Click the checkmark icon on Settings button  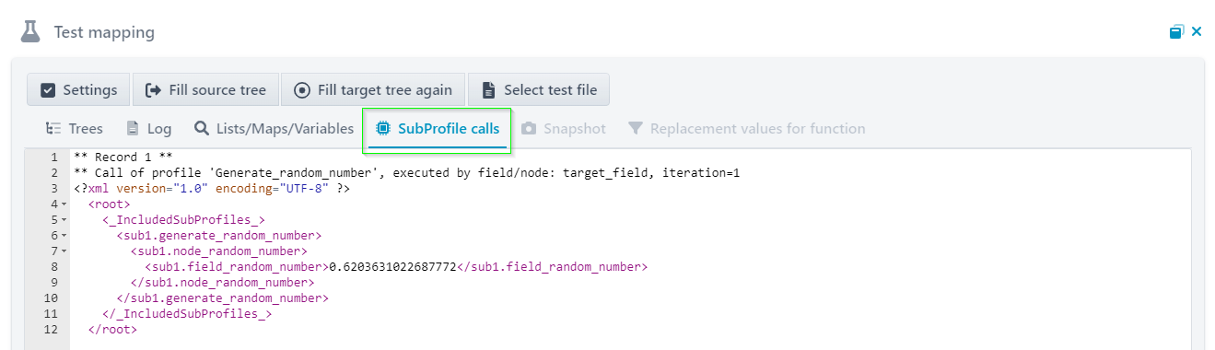(48, 90)
